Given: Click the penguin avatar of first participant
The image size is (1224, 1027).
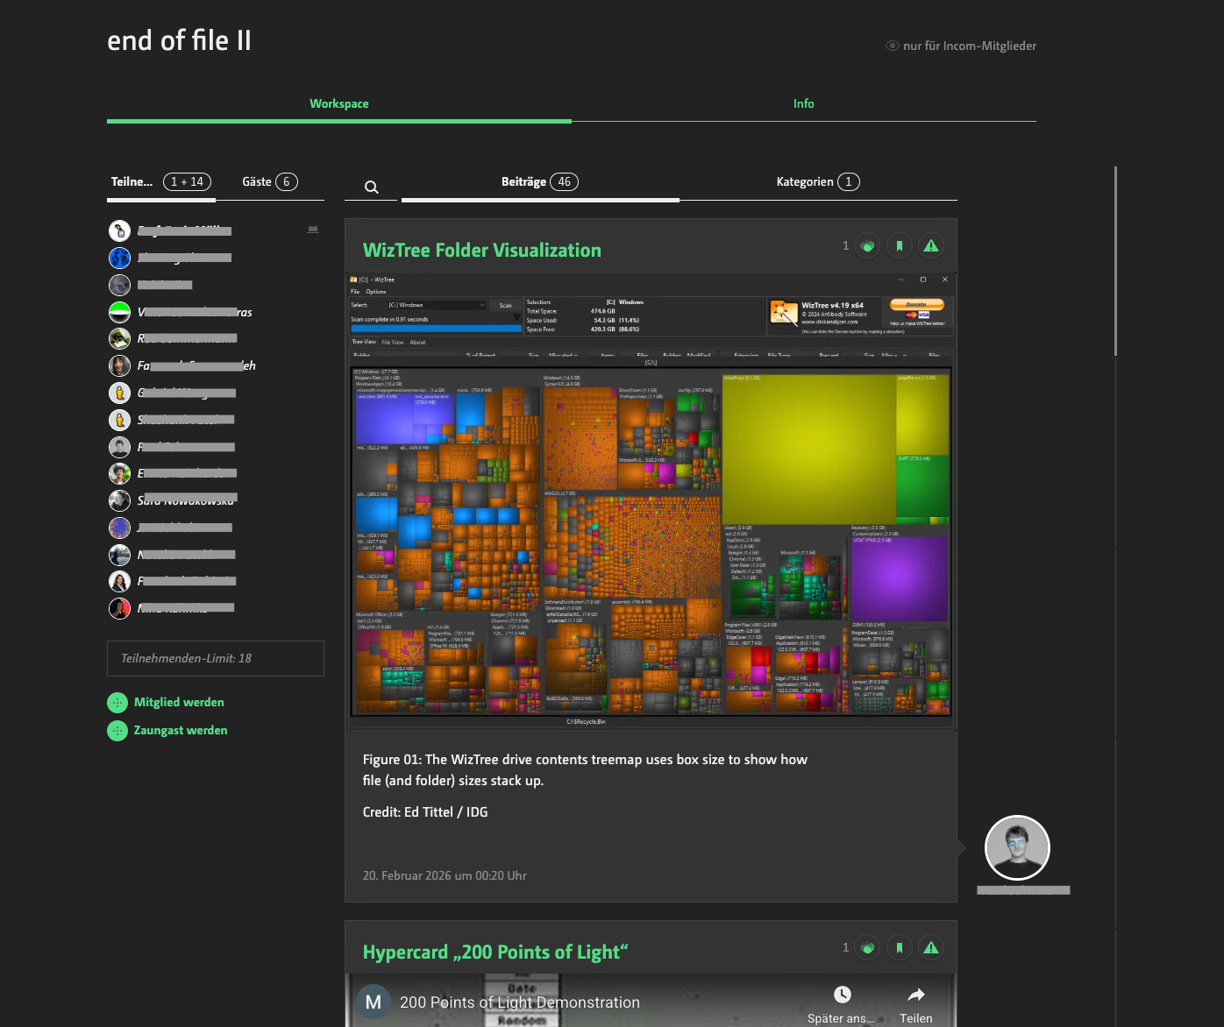Looking at the screenshot, I should tap(119, 230).
